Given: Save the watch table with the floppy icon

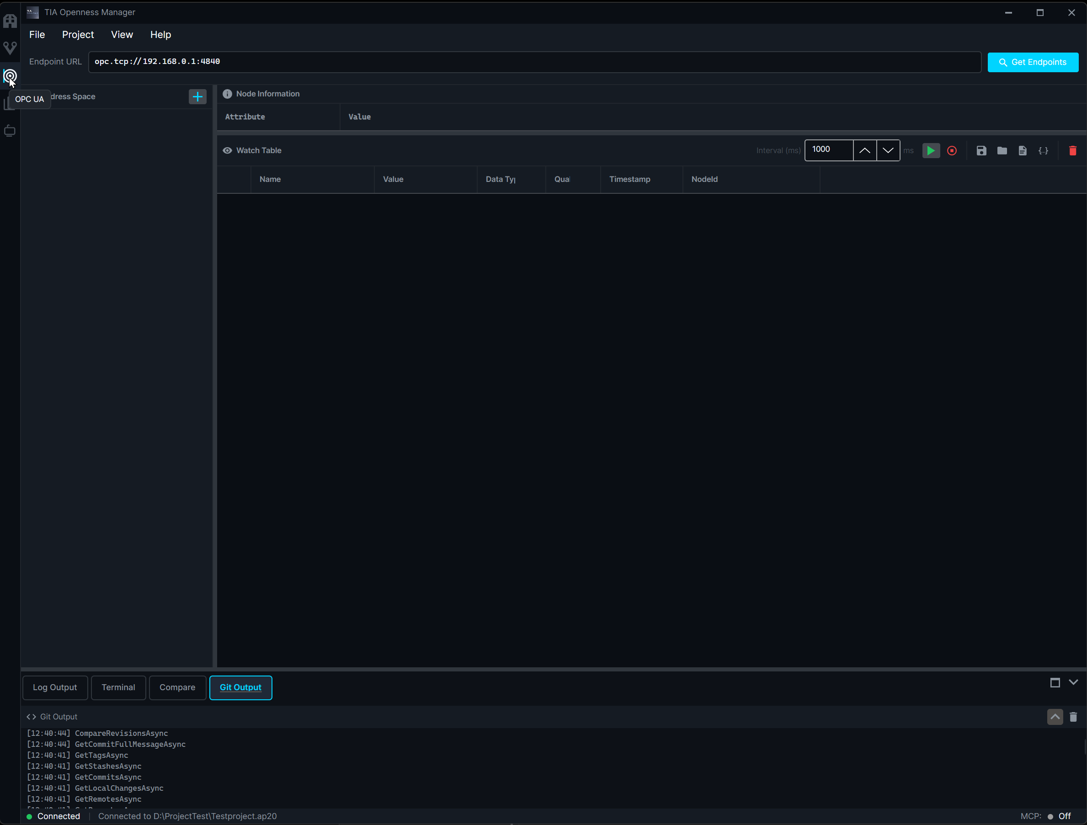Looking at the screenshot, I should coord(981,150).
